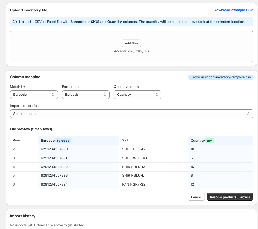Click quantity 10 for SHOE-BLK-42
This screenshot has width=258, height=229.
point(192,149)
